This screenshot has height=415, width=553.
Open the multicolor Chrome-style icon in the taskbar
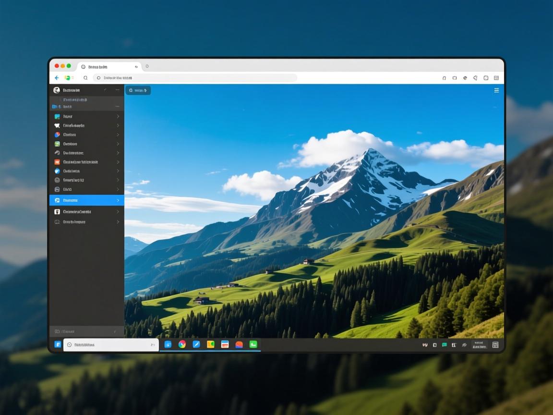[182, 344]
